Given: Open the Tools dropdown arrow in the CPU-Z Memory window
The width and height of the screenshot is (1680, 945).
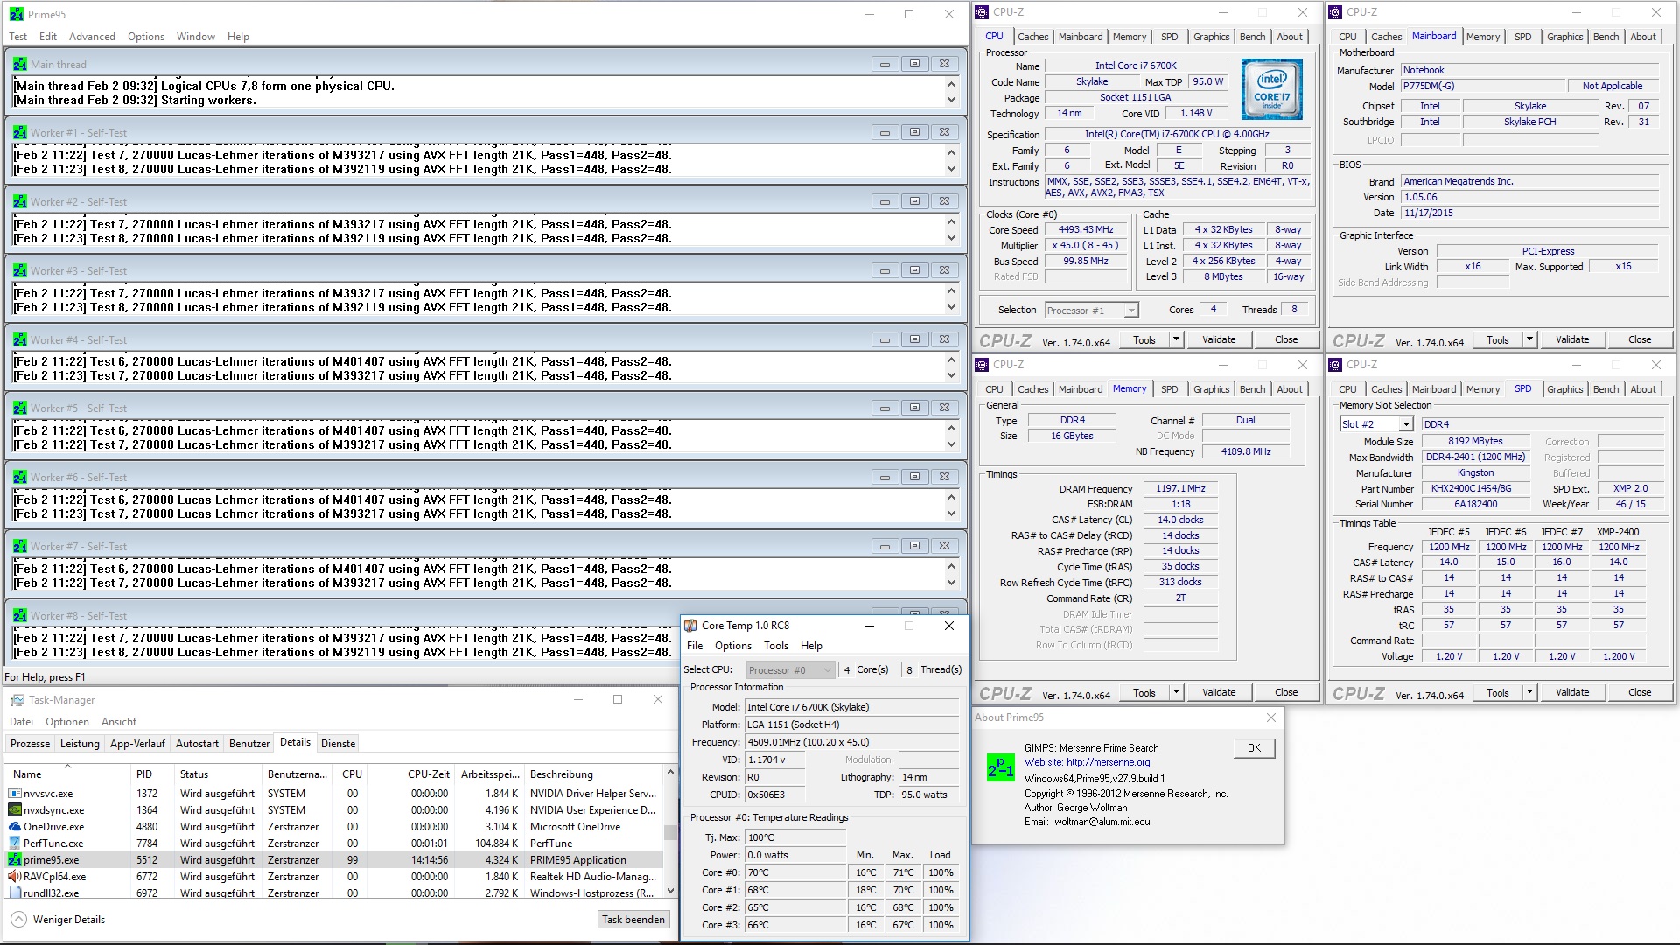Looking at the screenshot, I should pyautogui.click(x=1176, y=692).
